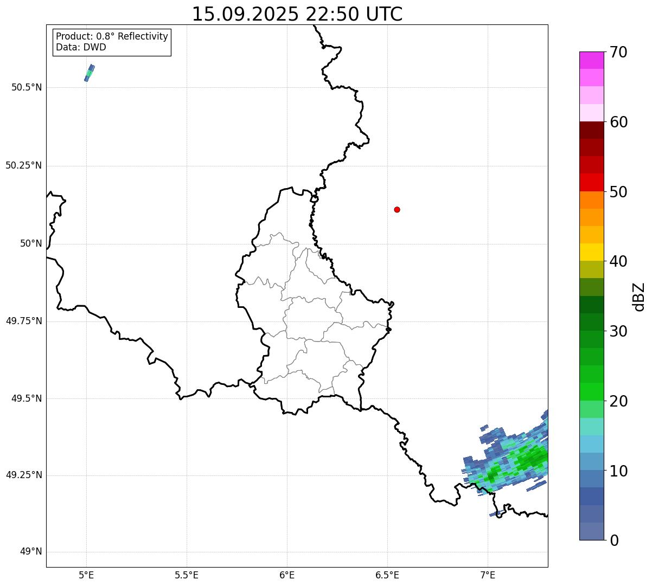The height and width of the screenshot is (586, 652).
Task: Select the grey-blue swatch just above 0 dBZ
Action: (x=592, y=531)
